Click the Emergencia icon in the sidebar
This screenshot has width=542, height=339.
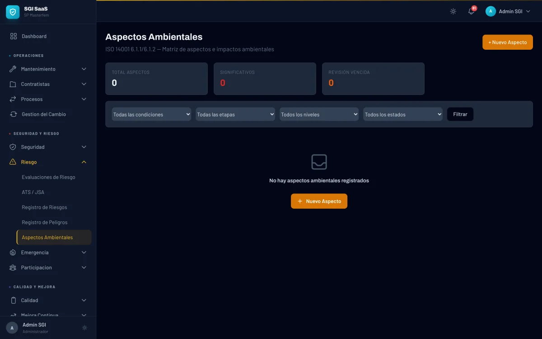(13, 252)
